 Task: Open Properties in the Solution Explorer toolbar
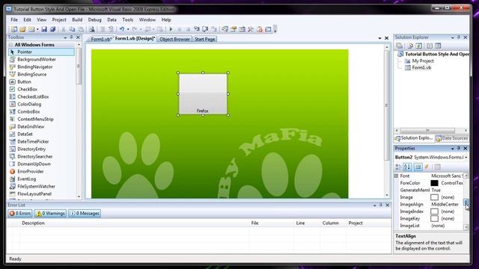399,46
